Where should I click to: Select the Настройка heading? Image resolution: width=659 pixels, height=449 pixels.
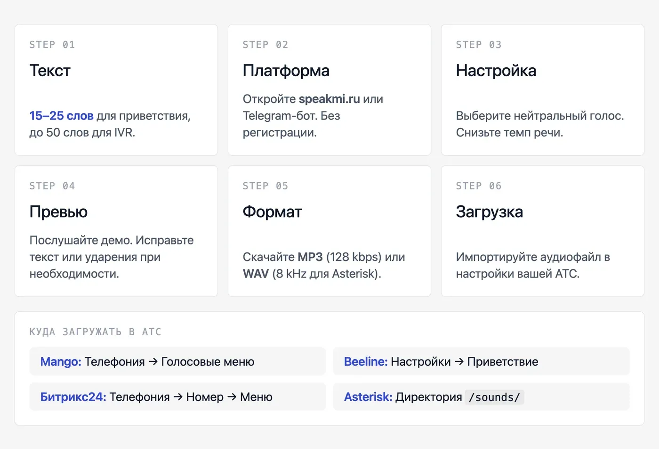496,71
